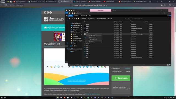176x99 pixels.
Task: Select the pin cursor file
Action: (x=87, y=46)
